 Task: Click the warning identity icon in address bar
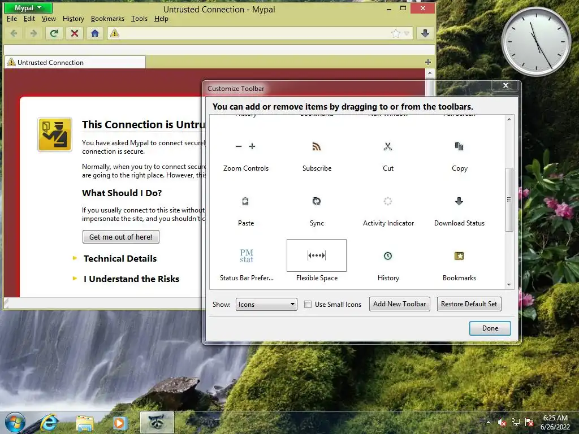pos(115,33)
